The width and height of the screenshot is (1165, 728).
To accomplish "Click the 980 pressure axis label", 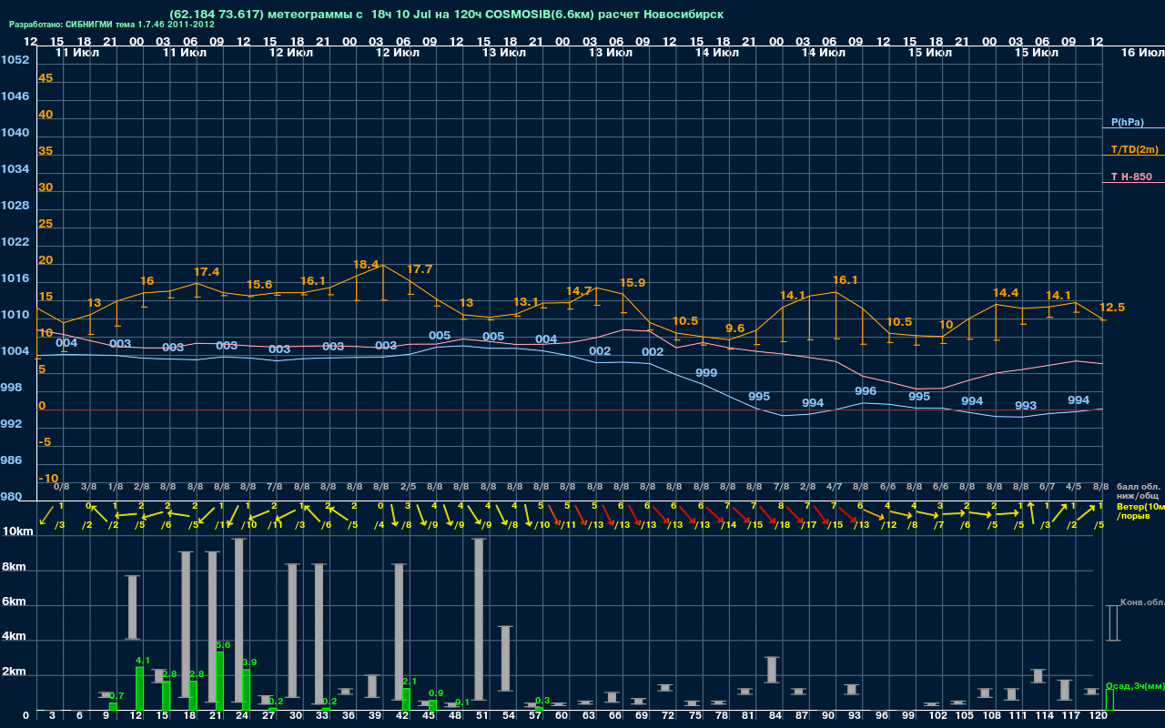I will (x=11, y=497).
